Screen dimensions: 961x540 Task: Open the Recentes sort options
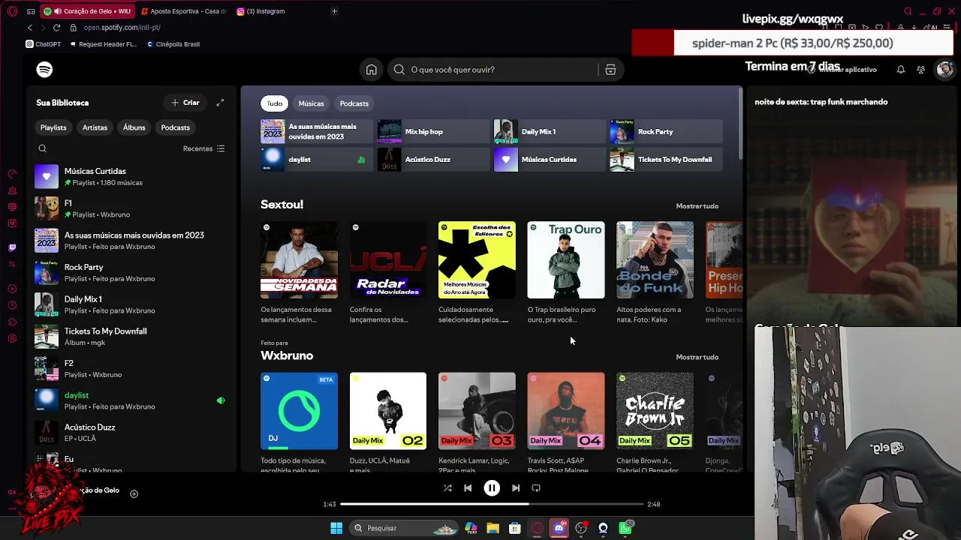click(203, 148)
